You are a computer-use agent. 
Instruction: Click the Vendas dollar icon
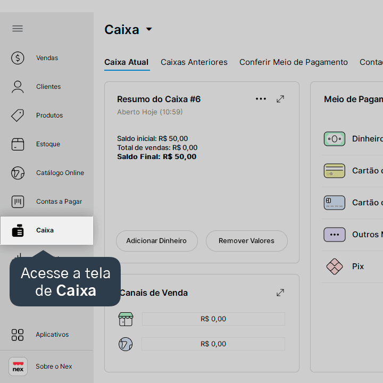[x=18, y=58]
